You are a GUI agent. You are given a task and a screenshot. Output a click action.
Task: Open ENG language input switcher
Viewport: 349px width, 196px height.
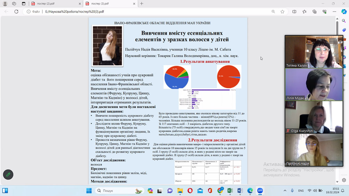click(301, 190)
